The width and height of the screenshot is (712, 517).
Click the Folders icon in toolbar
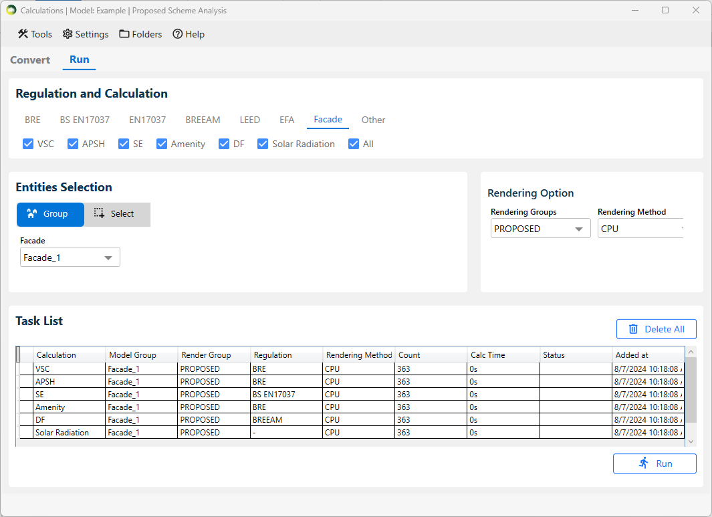(124, 34)
